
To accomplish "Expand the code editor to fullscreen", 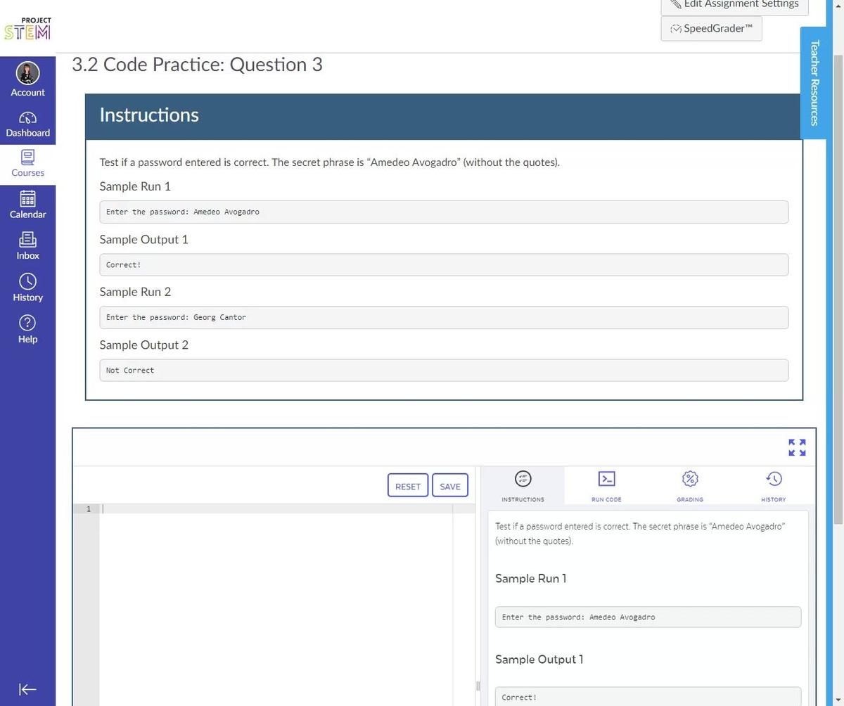I will pyautogui.click(x=797, y=447).
